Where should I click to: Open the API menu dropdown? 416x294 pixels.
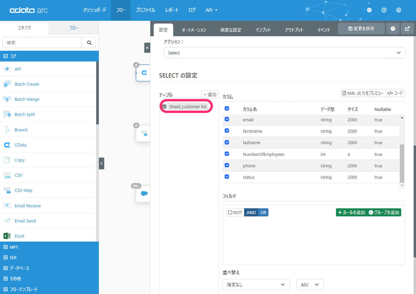point(212,10)
